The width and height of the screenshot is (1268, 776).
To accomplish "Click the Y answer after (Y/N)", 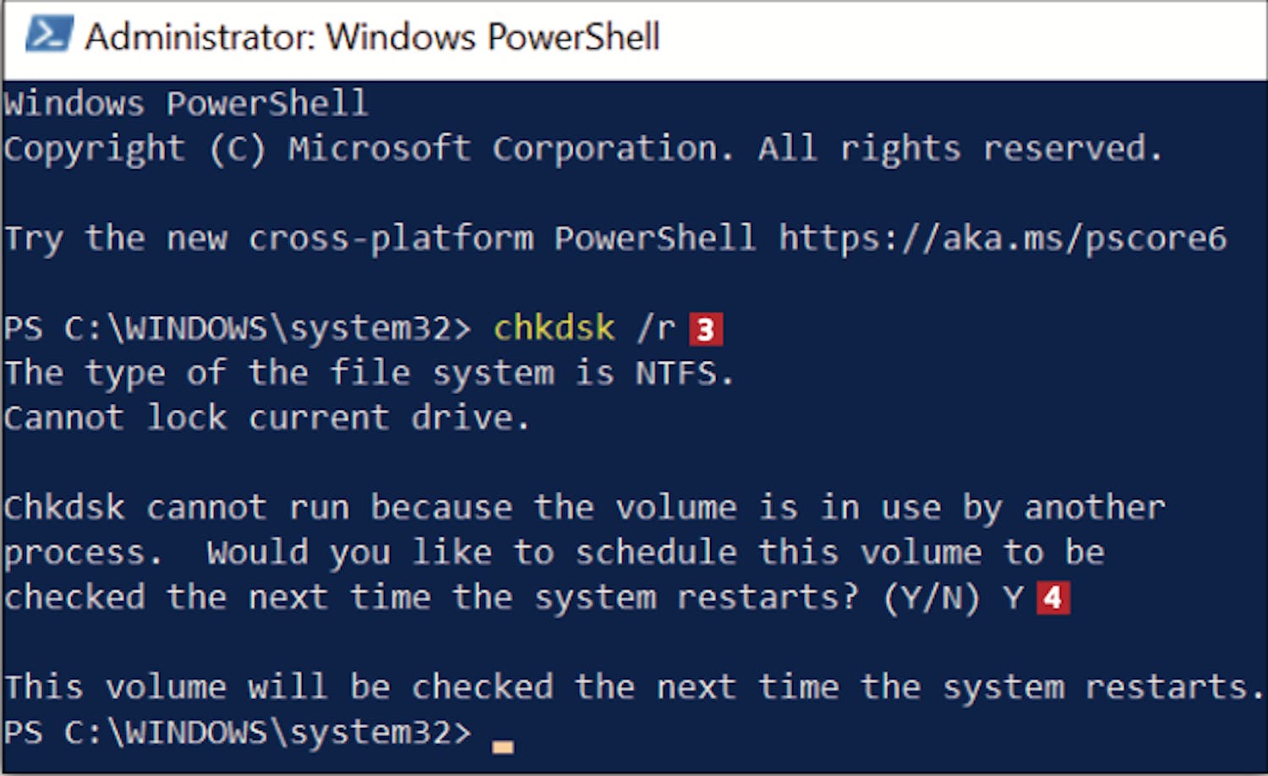I will click(x=1014, y=598).
